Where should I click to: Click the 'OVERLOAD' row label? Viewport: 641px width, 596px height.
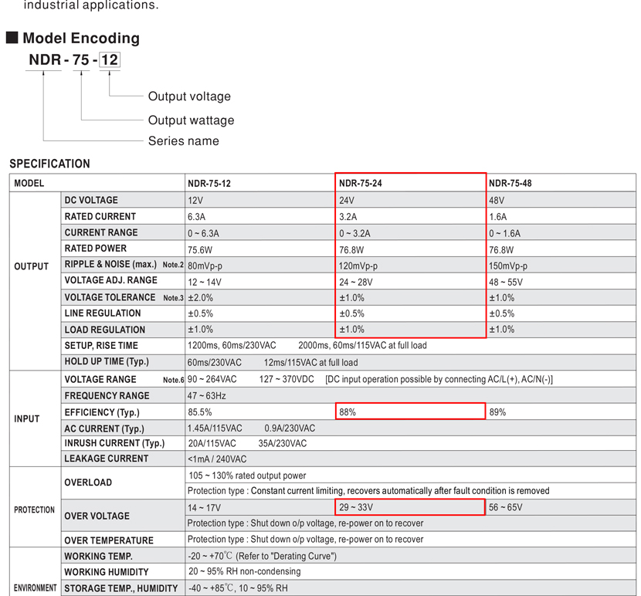point(88,483)
